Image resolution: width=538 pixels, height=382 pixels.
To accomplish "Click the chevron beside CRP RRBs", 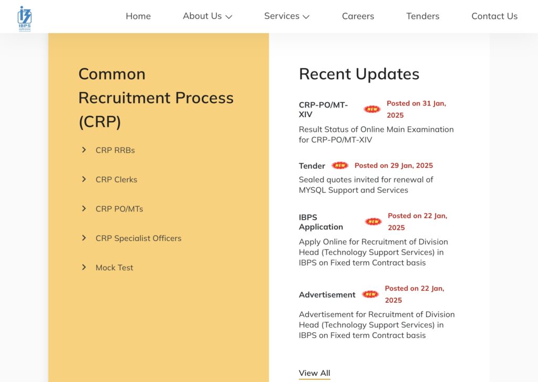I will pos(84,150).
